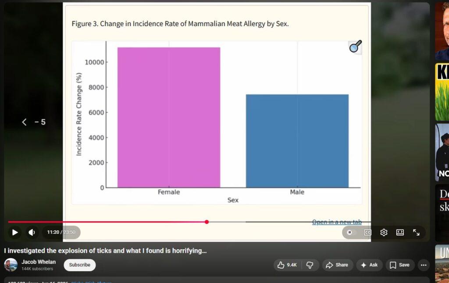Subscribe to Jacob Whelan

(80, 265)
